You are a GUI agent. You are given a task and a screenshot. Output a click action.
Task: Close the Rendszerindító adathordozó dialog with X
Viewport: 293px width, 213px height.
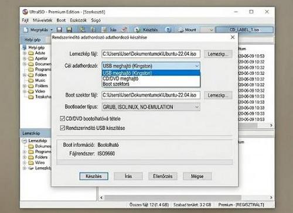pos(233,37)
